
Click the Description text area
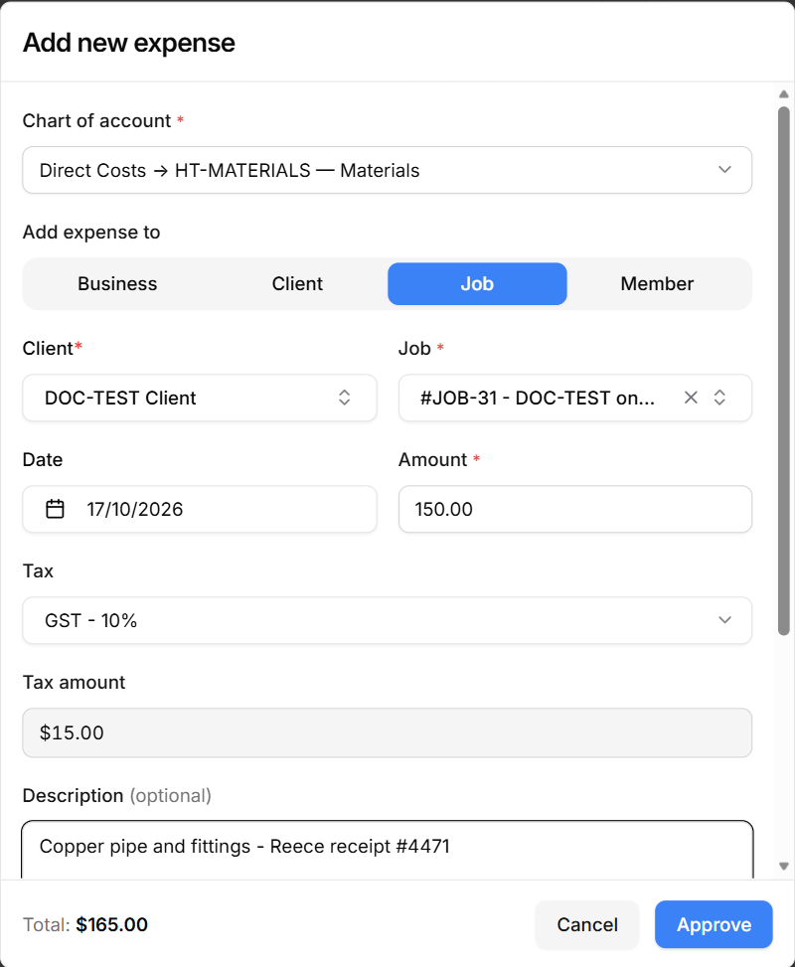(387, 850)
